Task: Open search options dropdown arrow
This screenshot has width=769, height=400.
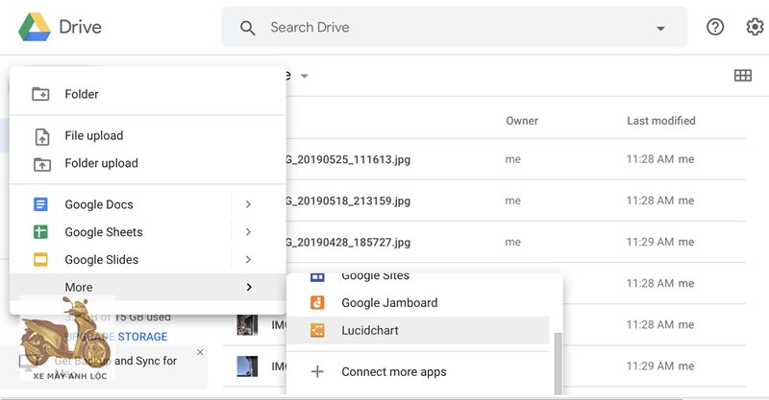Action: tap(660, 29)
